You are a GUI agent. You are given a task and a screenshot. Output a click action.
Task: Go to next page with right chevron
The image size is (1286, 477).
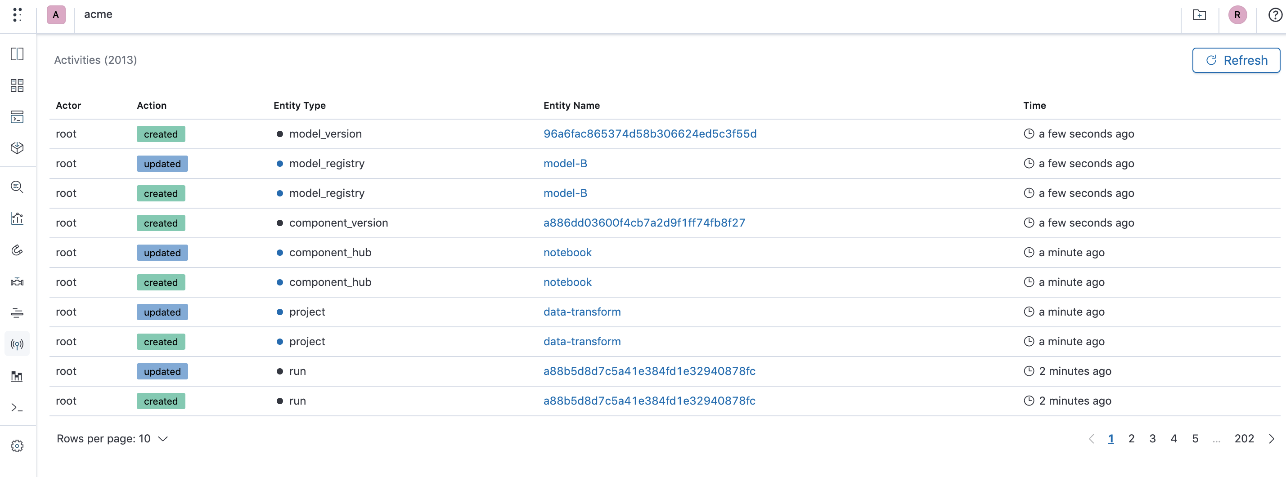coord(1271,439)
